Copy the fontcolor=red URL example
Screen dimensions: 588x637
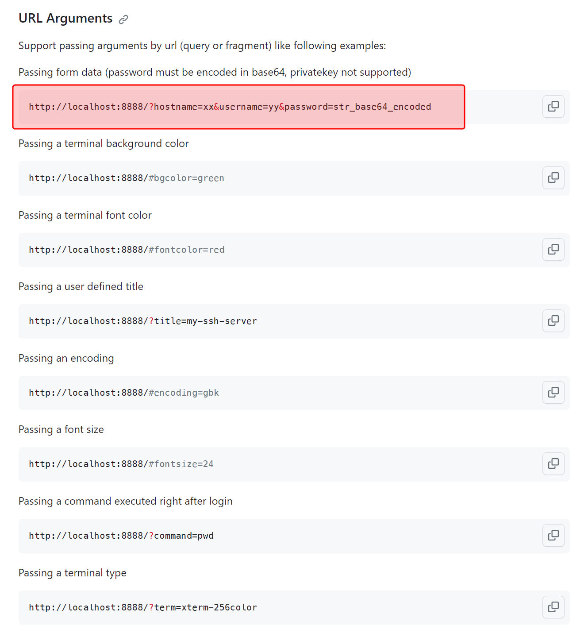pos(553,250)
